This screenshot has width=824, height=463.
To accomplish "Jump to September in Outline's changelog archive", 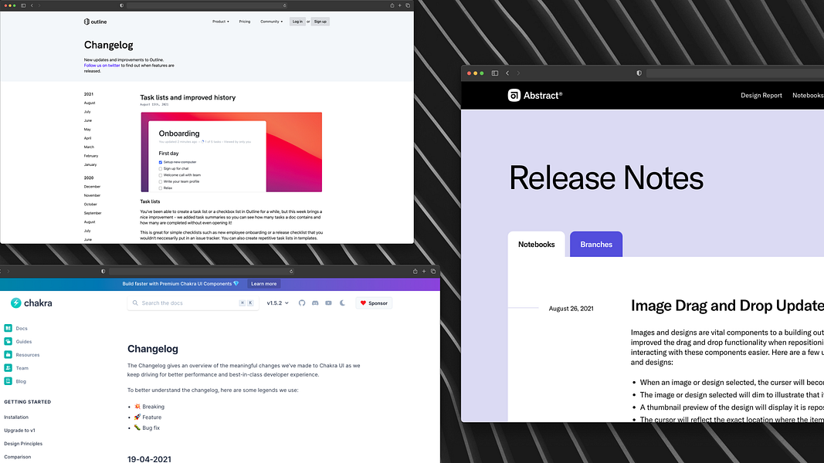I will (93, 213).
